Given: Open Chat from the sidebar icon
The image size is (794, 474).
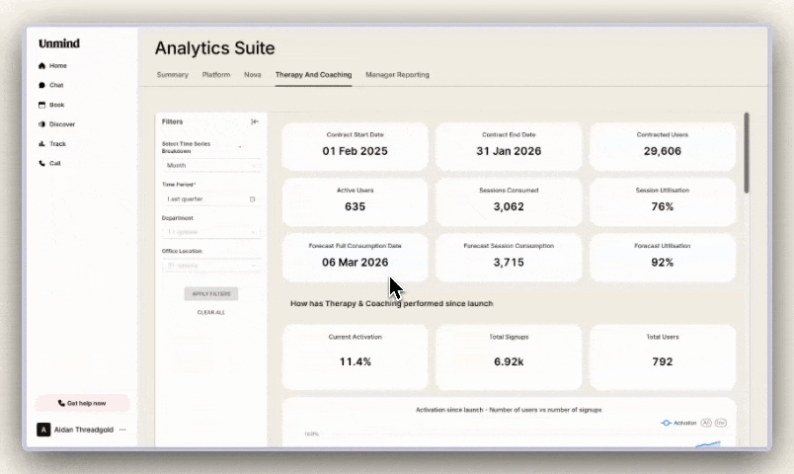Looking at the screenshot, I should point(41,85).
